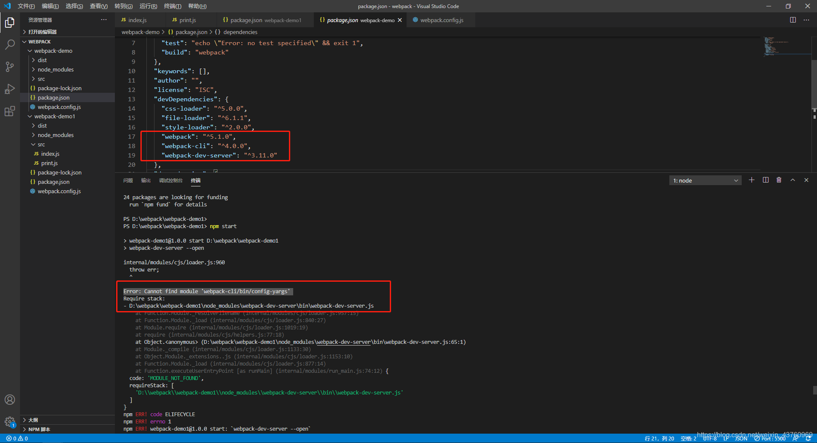The image size is (817, 443).
Task: Open the 帮助(H) menu
Action: 197,6
